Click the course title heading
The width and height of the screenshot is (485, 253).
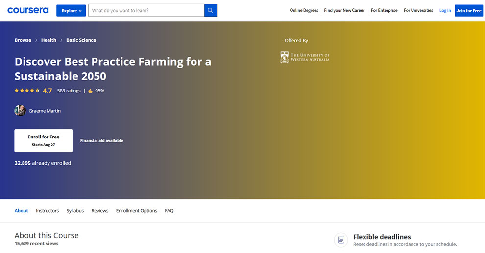(113, 69)
